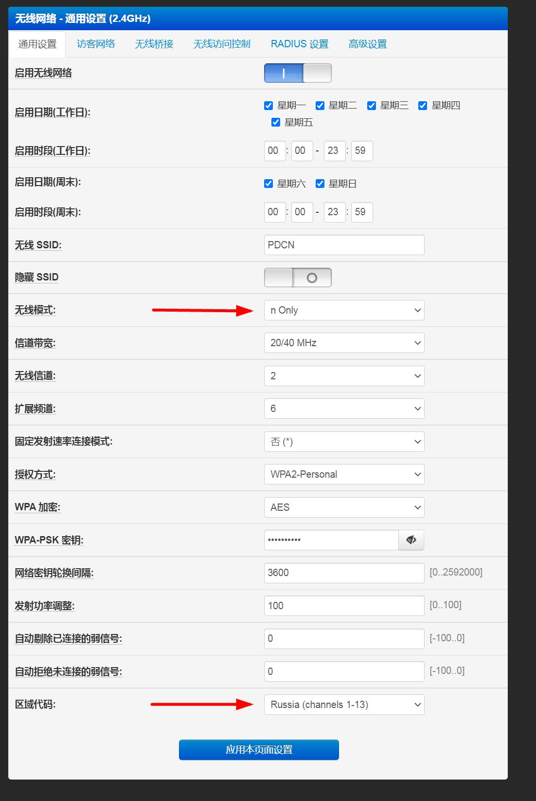Uncheck the 星期五 checkbox

click(x=276, y=123)
